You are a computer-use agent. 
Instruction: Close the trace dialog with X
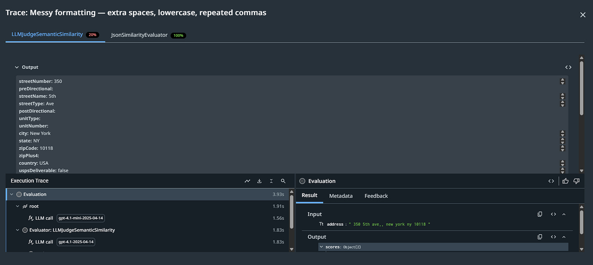pos(582,15)
